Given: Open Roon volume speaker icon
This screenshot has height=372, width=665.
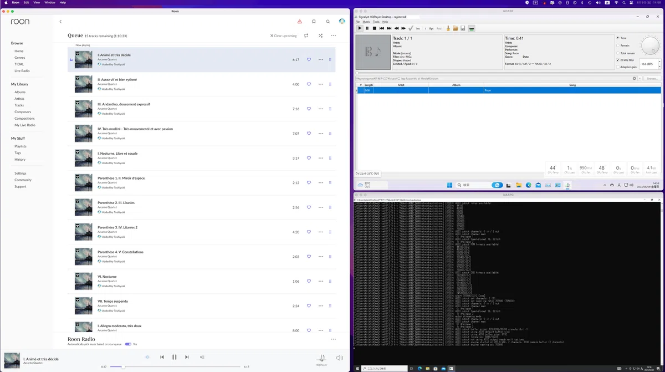Looking at the screenshot, I should click(x=340, y=358).
